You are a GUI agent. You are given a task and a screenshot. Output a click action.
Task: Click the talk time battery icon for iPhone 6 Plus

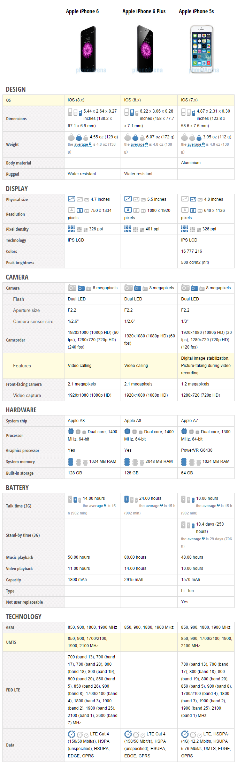(128, 498)
